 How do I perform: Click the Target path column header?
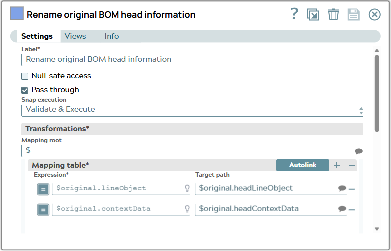(x=212, y=175)
